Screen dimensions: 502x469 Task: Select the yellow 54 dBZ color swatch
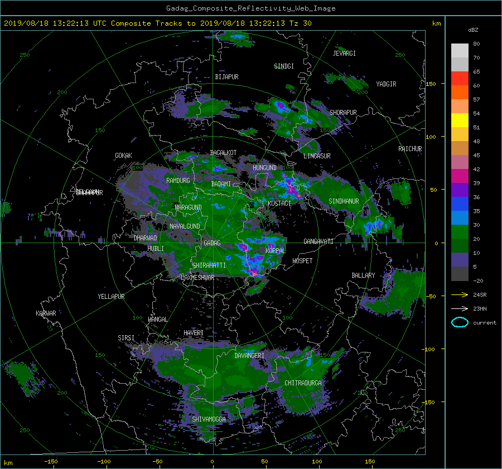coord(460,120)
